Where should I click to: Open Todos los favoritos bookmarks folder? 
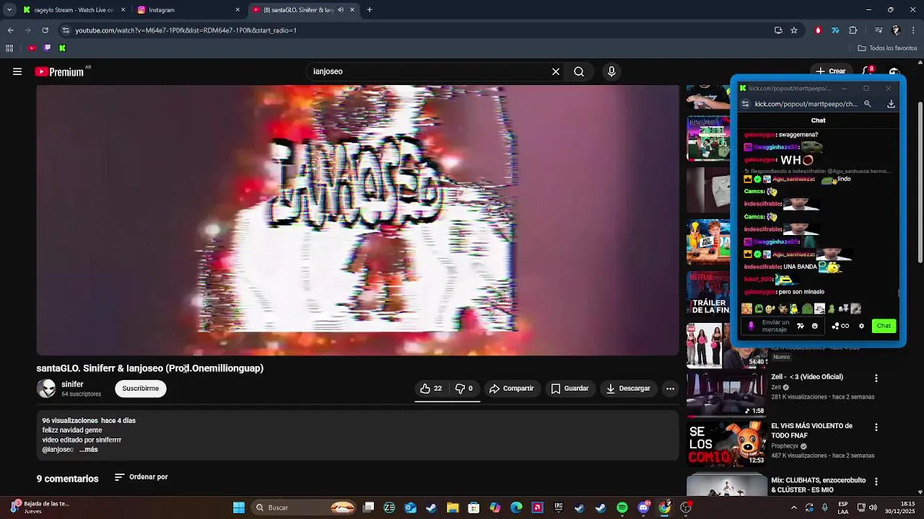(x=887, y=48)
